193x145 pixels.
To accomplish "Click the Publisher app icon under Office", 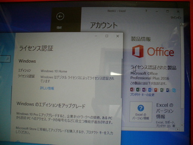I will (162, 90).
